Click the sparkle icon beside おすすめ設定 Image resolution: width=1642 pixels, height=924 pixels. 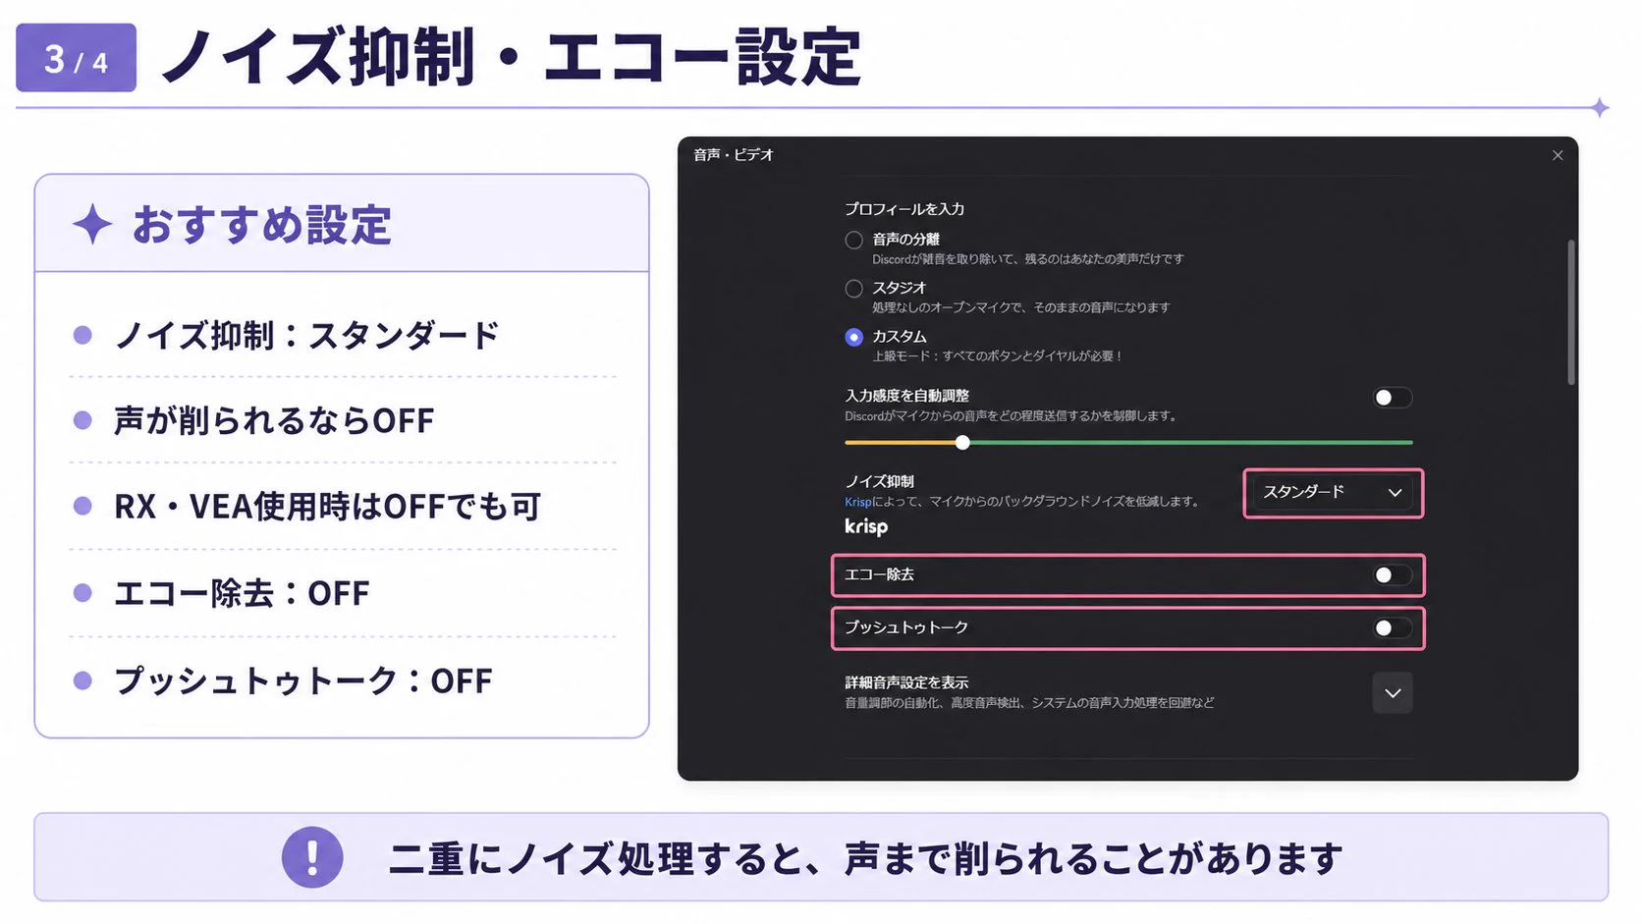click(x=92, y=224)
